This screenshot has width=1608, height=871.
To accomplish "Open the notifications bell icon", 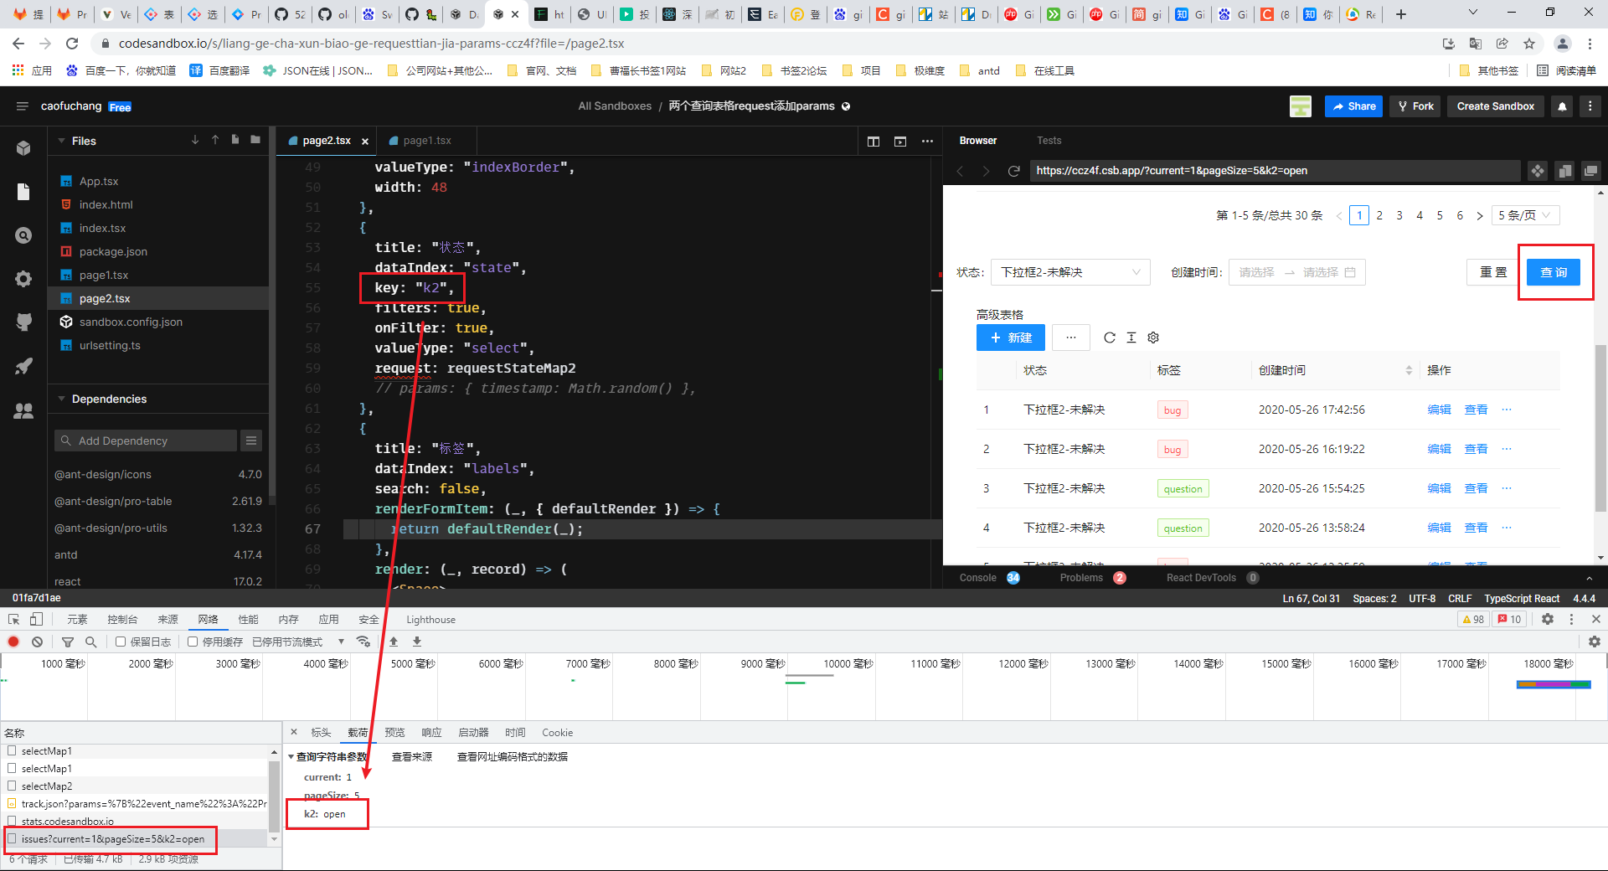I will [1562, 106].
